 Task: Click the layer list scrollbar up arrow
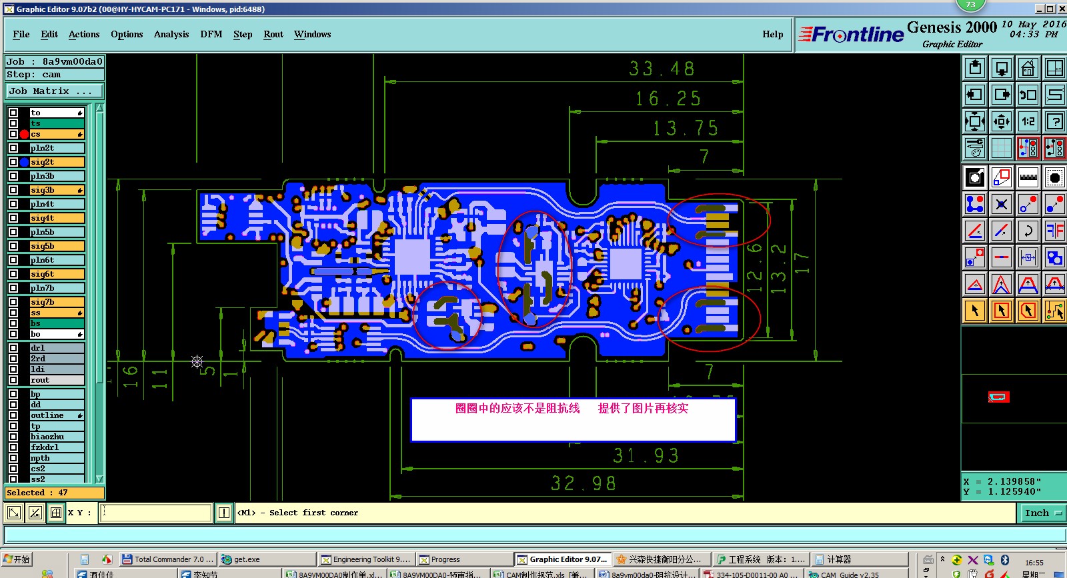point(99,108)
